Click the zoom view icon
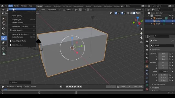 [x=141, y=29]
